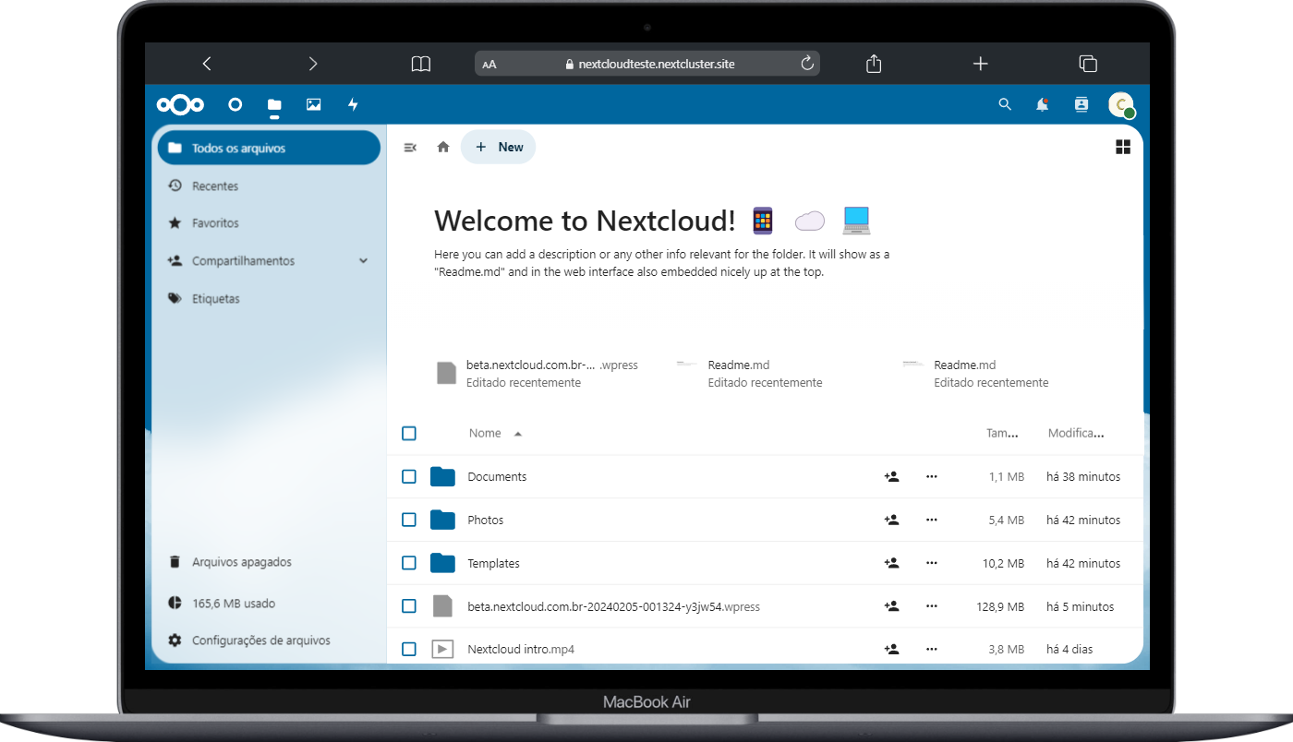The image size is (1293, 742).
Task: Open the user avatar menu
Action: click(x=1121, y=105)
